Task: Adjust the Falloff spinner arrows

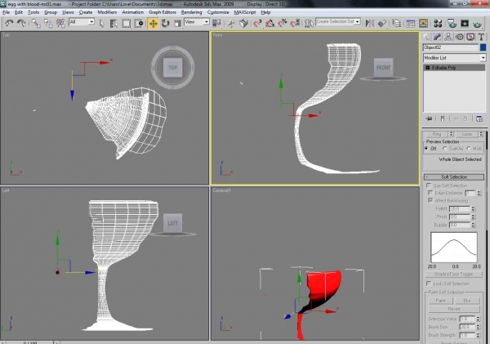Action: (473, 208)
